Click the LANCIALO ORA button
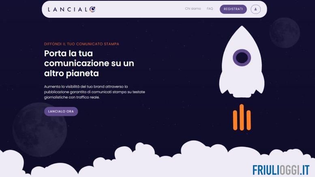Viewport: 315px width, 177px height. [61, 111]
